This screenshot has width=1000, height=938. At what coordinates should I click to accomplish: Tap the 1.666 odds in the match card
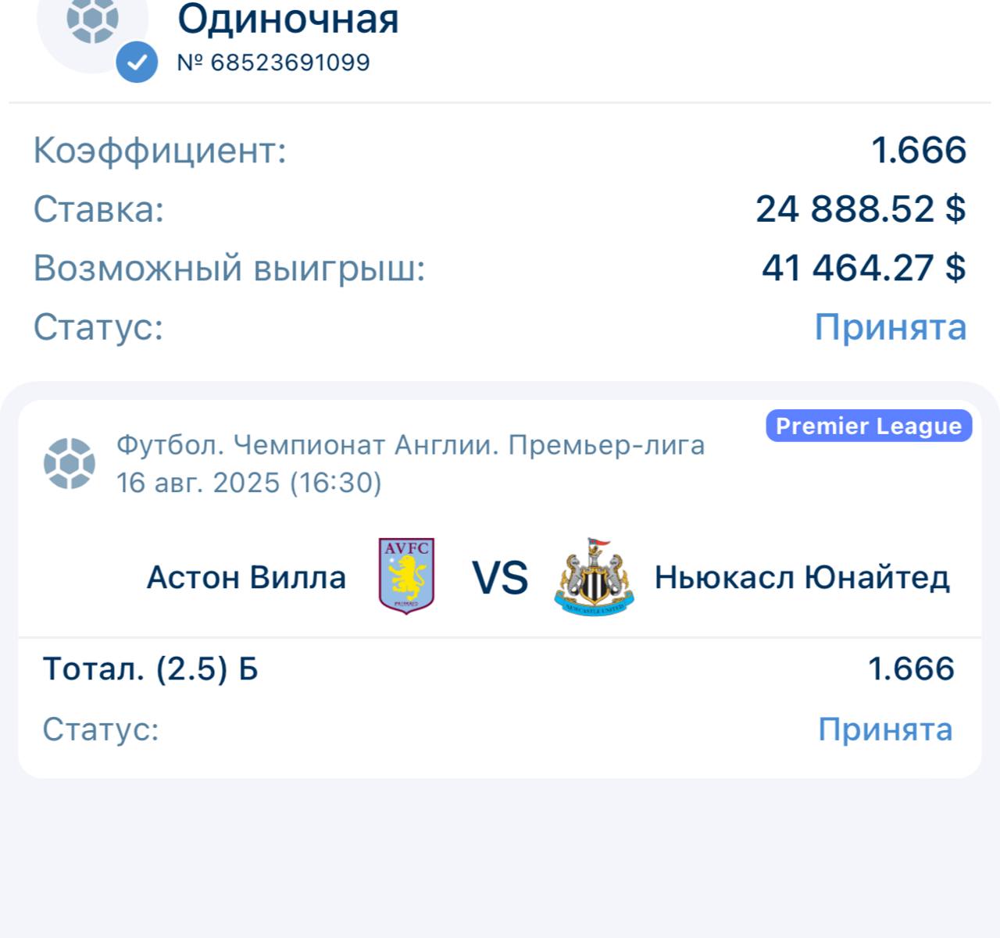[911, 669]
